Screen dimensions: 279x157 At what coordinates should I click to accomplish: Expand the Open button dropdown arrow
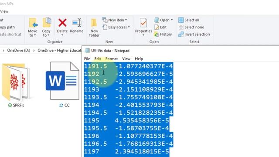point(172,20)
